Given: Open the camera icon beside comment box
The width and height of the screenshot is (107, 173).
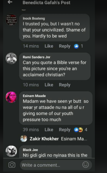Looking at the screenshot, I should (x=12, y=165).
